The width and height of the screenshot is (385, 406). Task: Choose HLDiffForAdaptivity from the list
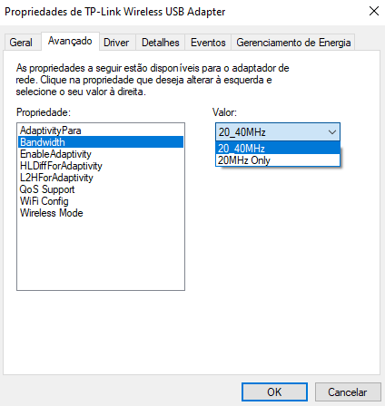coord(101,166)
